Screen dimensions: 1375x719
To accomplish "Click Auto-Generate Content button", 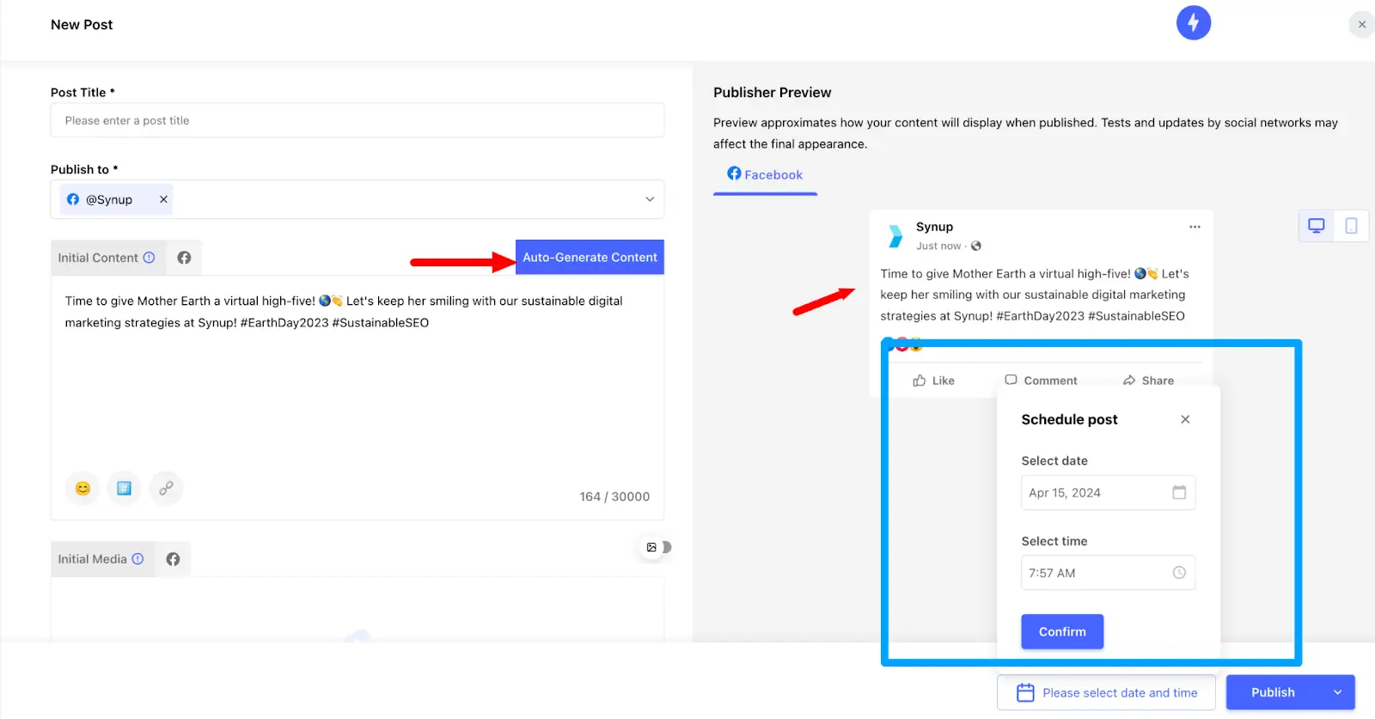I will pos(590,257).
